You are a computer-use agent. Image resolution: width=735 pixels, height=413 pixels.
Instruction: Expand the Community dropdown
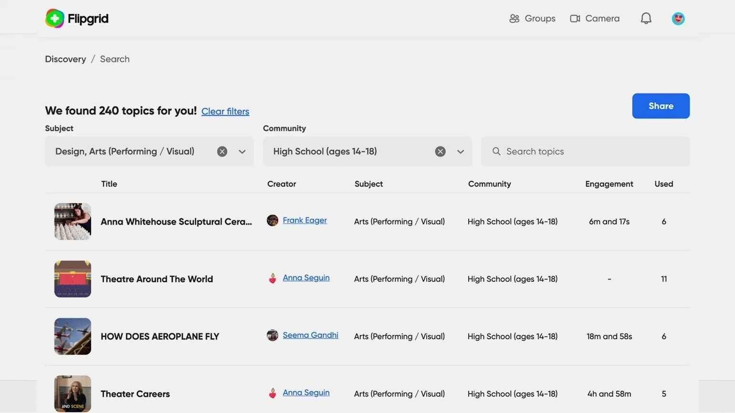point(460,152)
